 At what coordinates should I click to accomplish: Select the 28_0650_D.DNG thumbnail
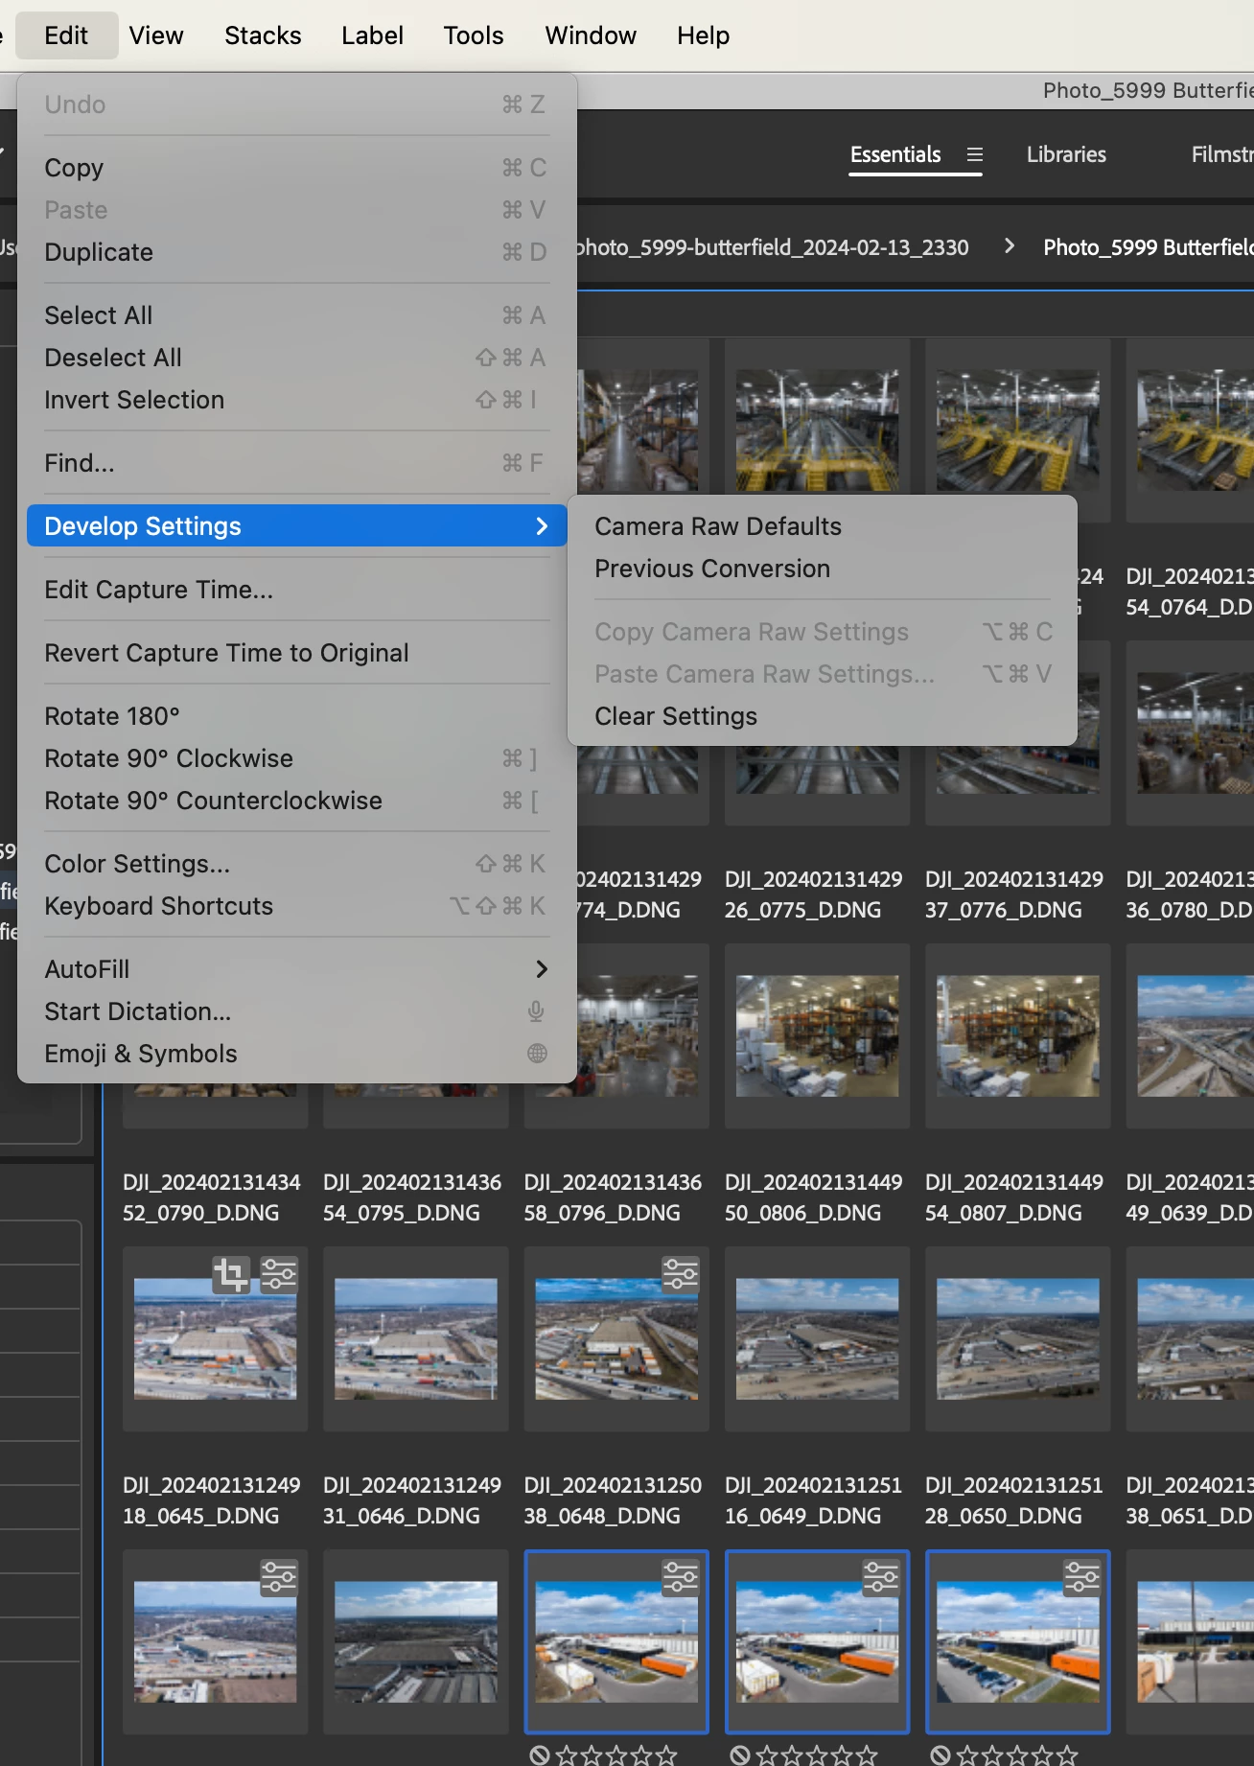tap(1018, 1339)
